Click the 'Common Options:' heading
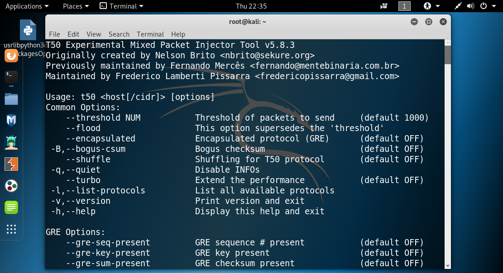This screenshot has height=273, width=503. [x=83, y=107]
